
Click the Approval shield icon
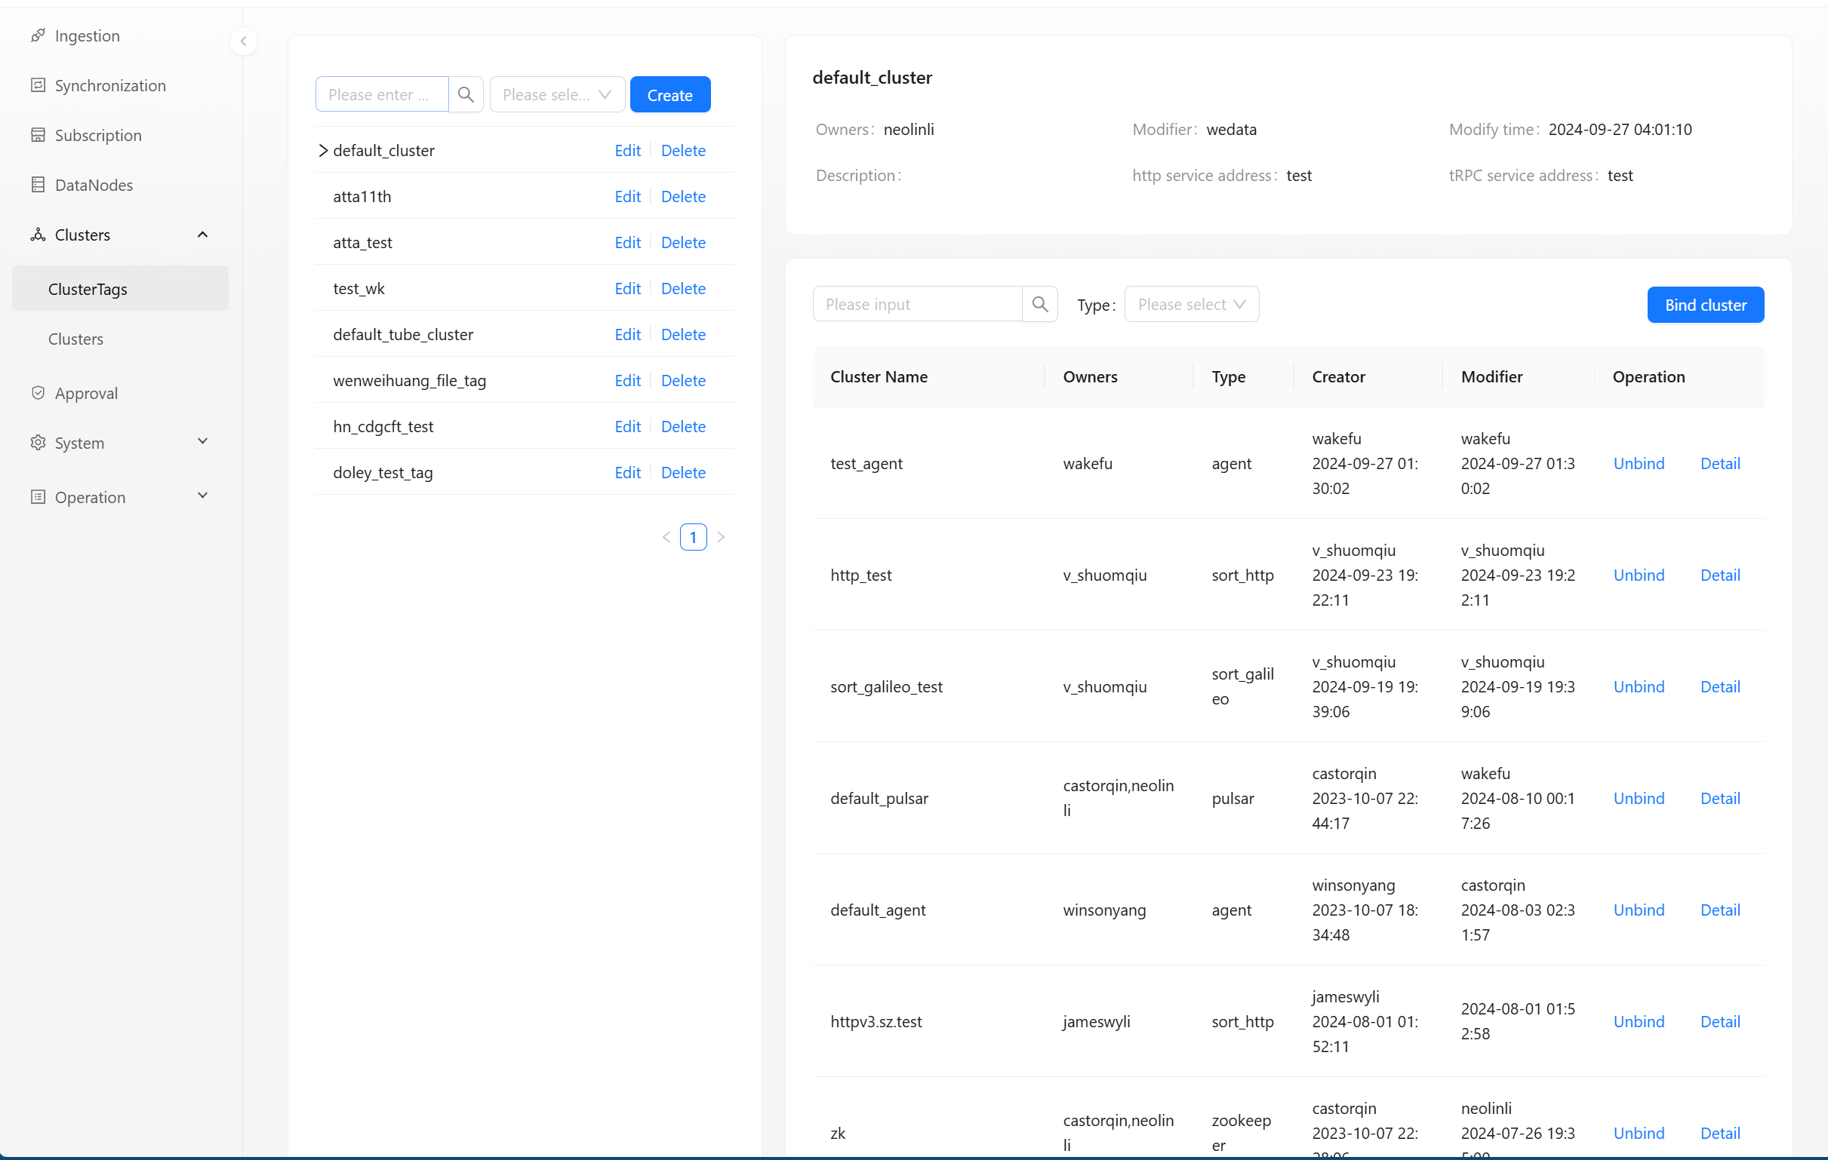point(38,393)
